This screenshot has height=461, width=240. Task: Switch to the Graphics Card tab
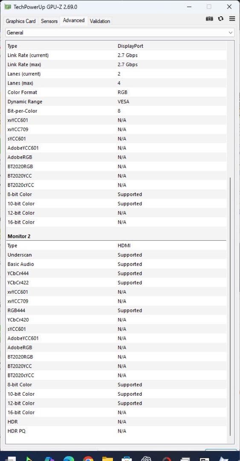[x=20, y=21]
